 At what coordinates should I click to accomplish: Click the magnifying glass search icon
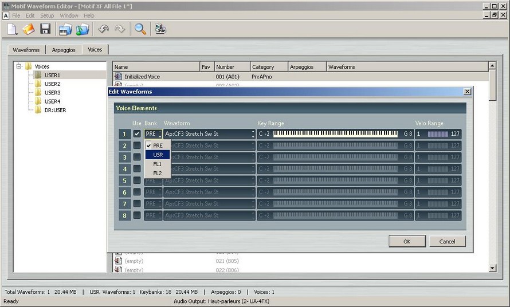[140, 29]
